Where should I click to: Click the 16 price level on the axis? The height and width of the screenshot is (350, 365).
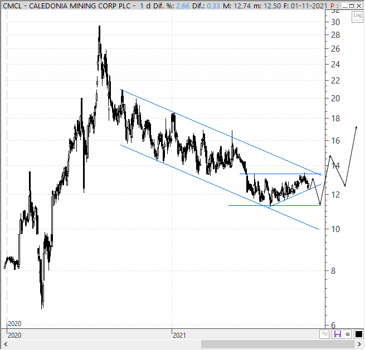coord(335,141)
